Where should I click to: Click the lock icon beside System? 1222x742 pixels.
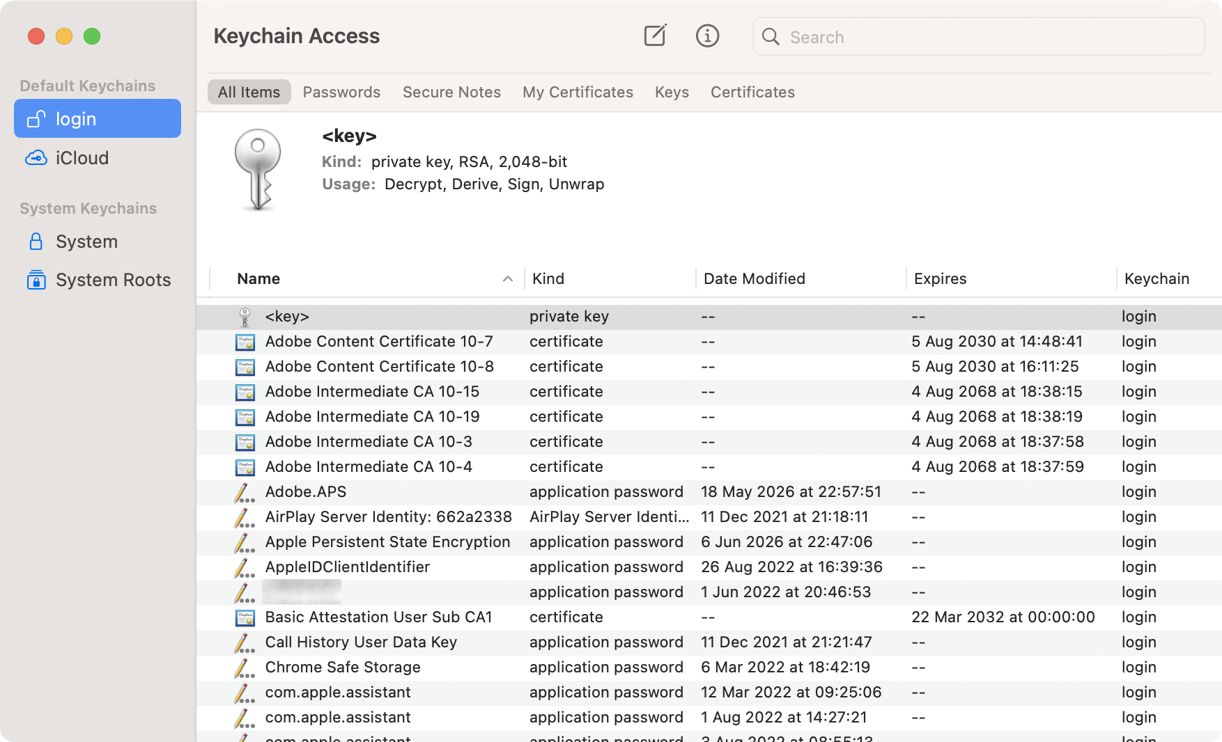pos(36,242)
